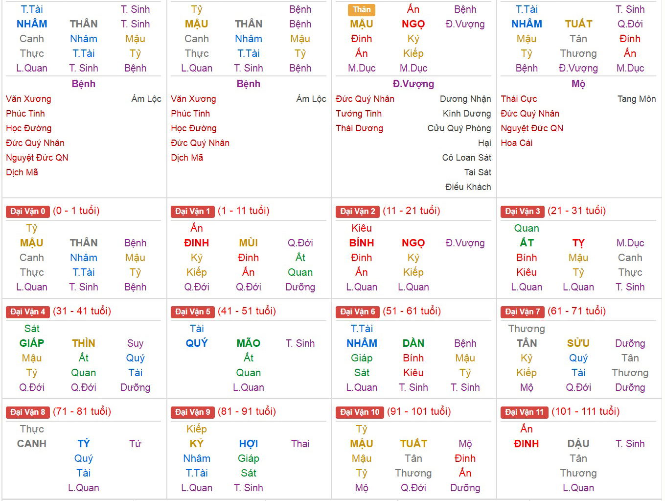Open the Đại Vận 1 label
The height and width of the screenshot is (501, 665).
192,212
